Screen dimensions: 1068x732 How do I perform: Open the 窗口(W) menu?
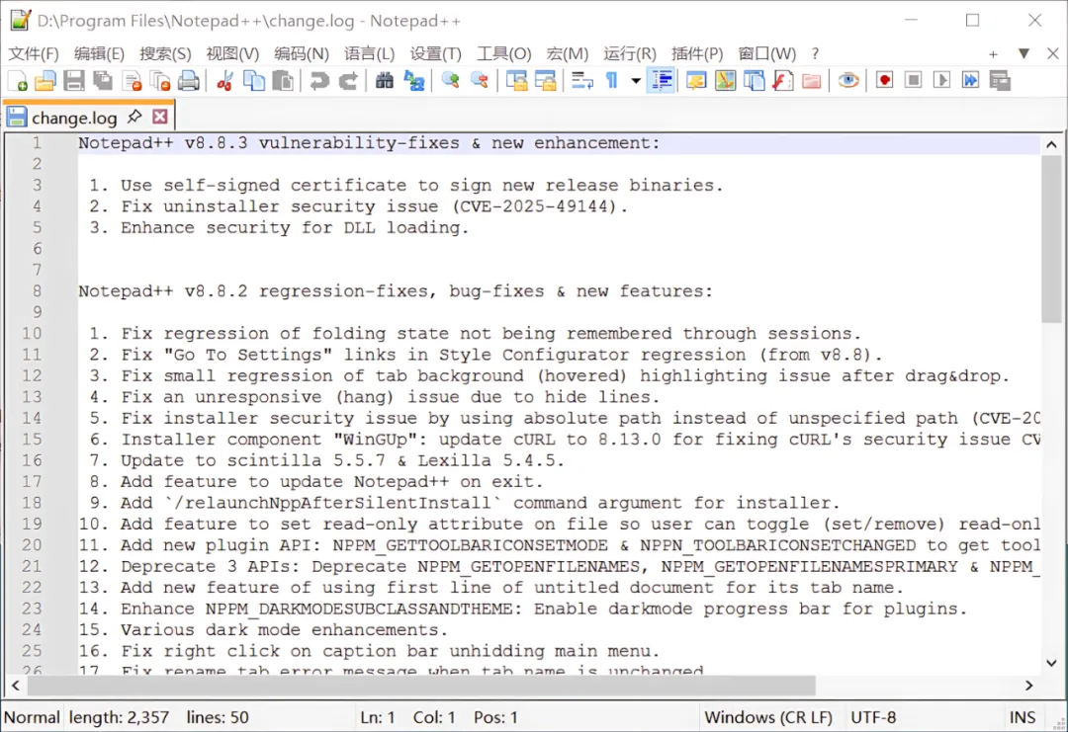coord(767,53)
